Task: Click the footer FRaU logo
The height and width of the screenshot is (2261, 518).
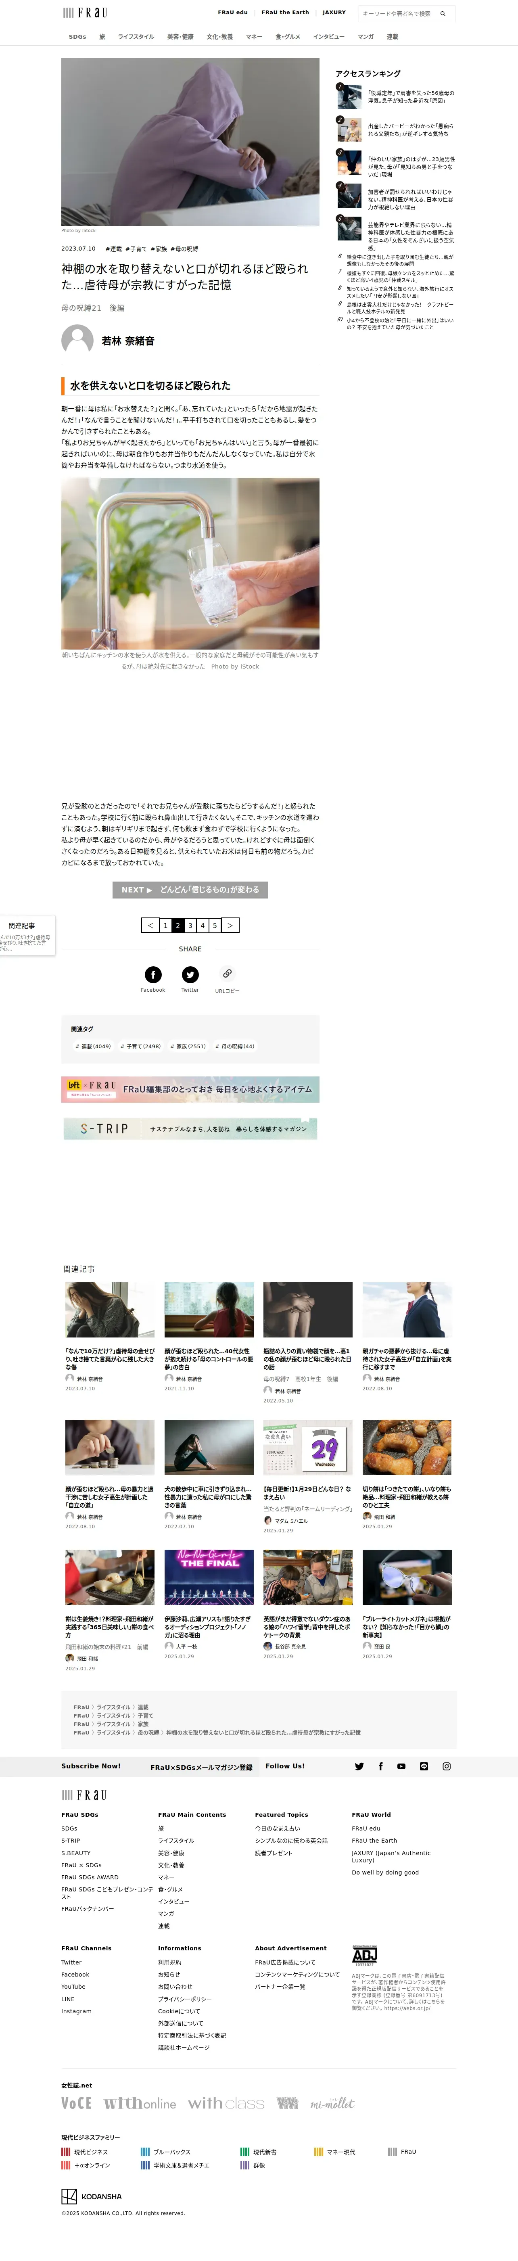Action: [x=84, y=1795]
